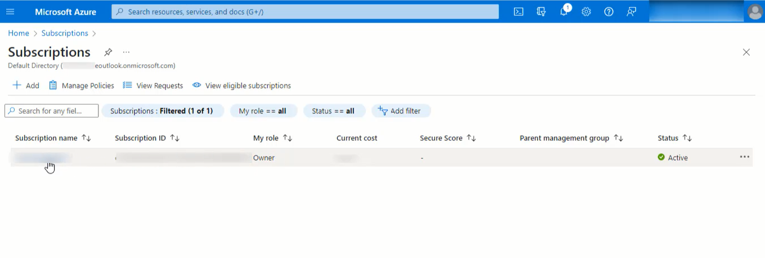Launch Cloud Shell from top bar
This screenshot has height=258, width=765.
pos(518,12)
